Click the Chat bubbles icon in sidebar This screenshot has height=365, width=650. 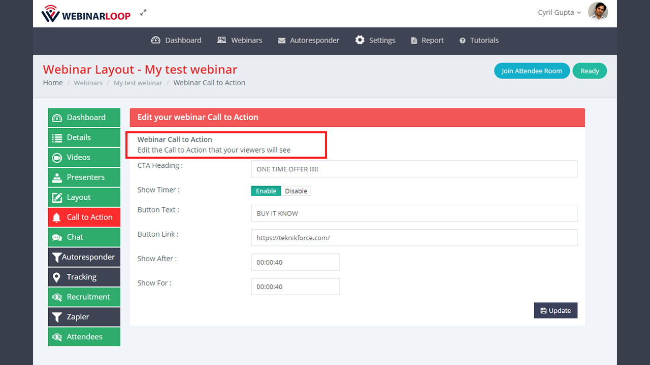(57, 237)
